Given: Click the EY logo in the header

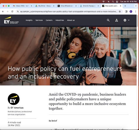Looking at the screenshot, I should coord(11,20).
